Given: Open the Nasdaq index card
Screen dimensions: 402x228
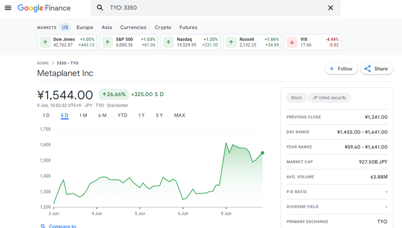Looking at the screenshot, I should click(190, 42).
